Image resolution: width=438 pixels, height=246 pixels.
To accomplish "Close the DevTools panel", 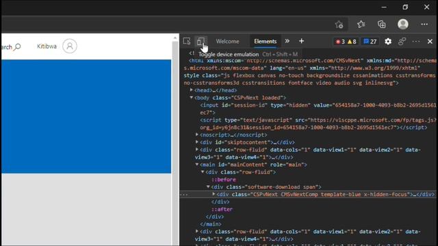I will (430, 42).
